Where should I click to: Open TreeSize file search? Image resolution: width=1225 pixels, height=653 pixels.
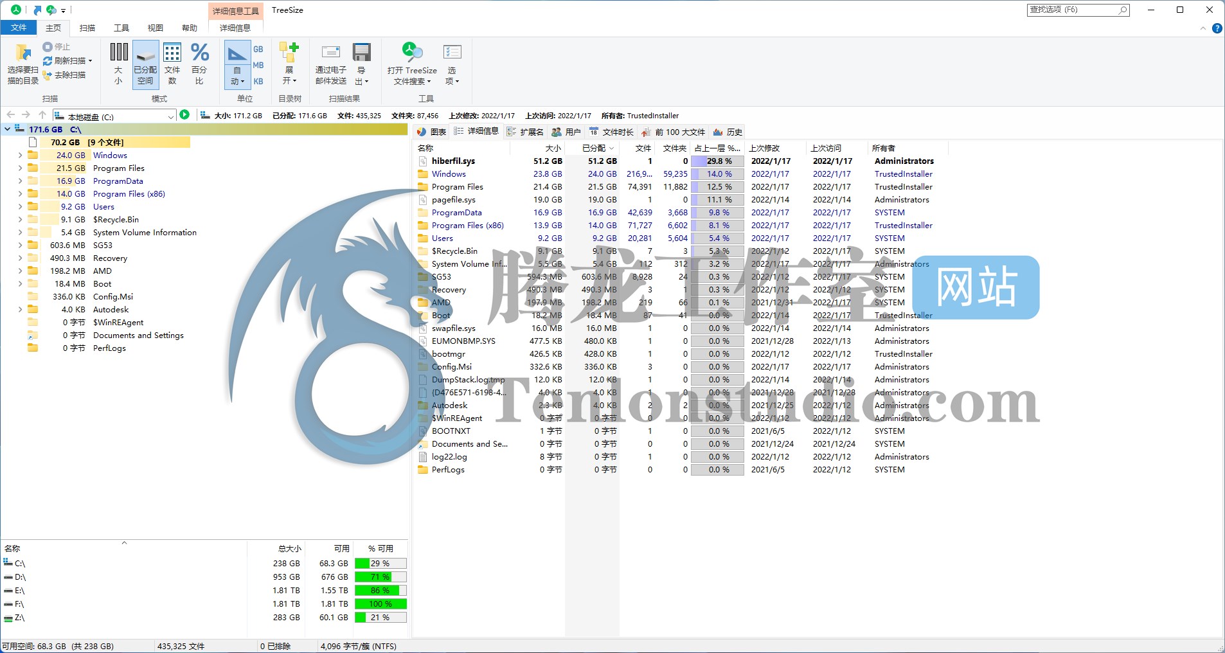pos(412,64)
